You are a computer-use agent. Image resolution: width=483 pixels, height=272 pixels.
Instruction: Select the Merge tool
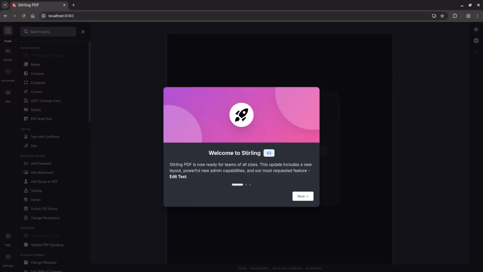point(35,65)
